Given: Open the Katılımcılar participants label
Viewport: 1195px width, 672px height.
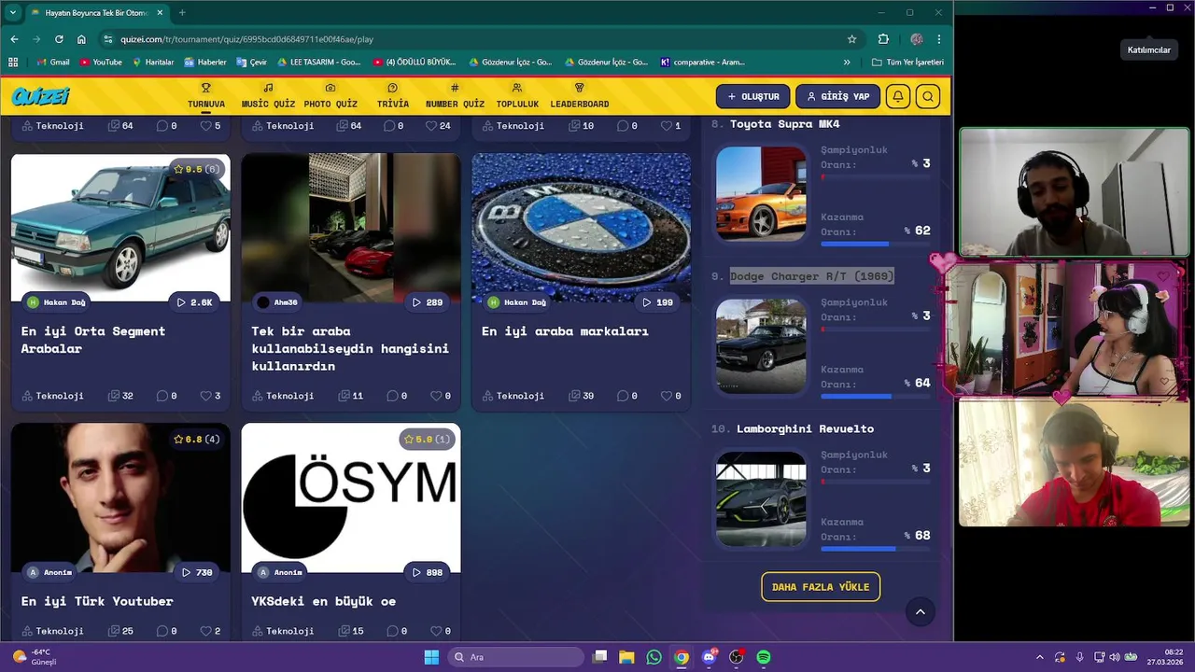Looking at the screenshot, I should point(1148,50).
